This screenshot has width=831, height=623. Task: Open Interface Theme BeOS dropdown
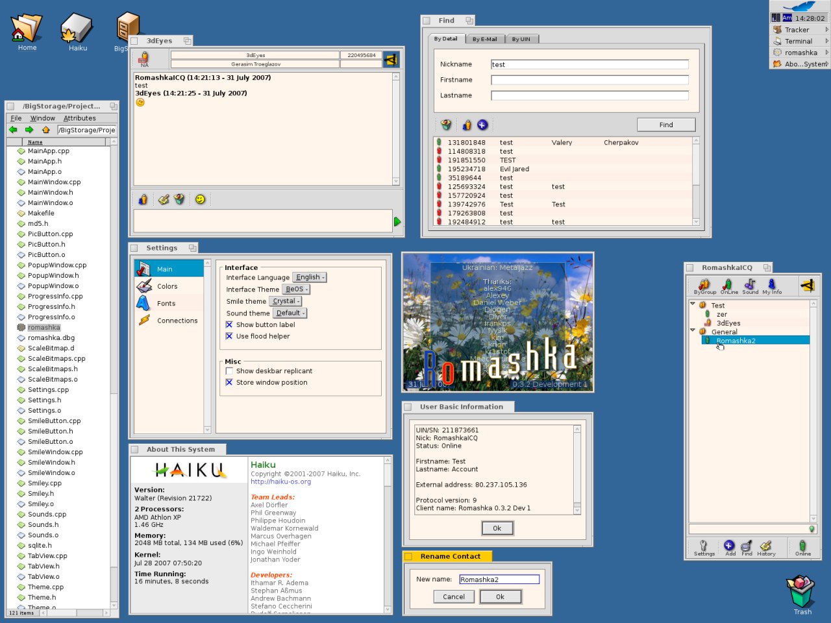pyautogui.click(x=296, y=289)
